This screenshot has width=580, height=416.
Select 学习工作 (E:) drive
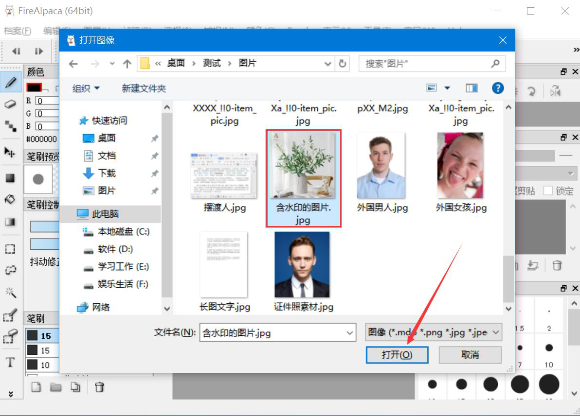coord(116,266)
